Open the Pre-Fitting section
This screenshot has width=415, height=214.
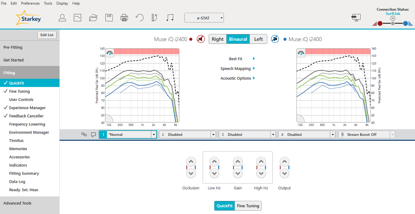click(x=30, y=47)
